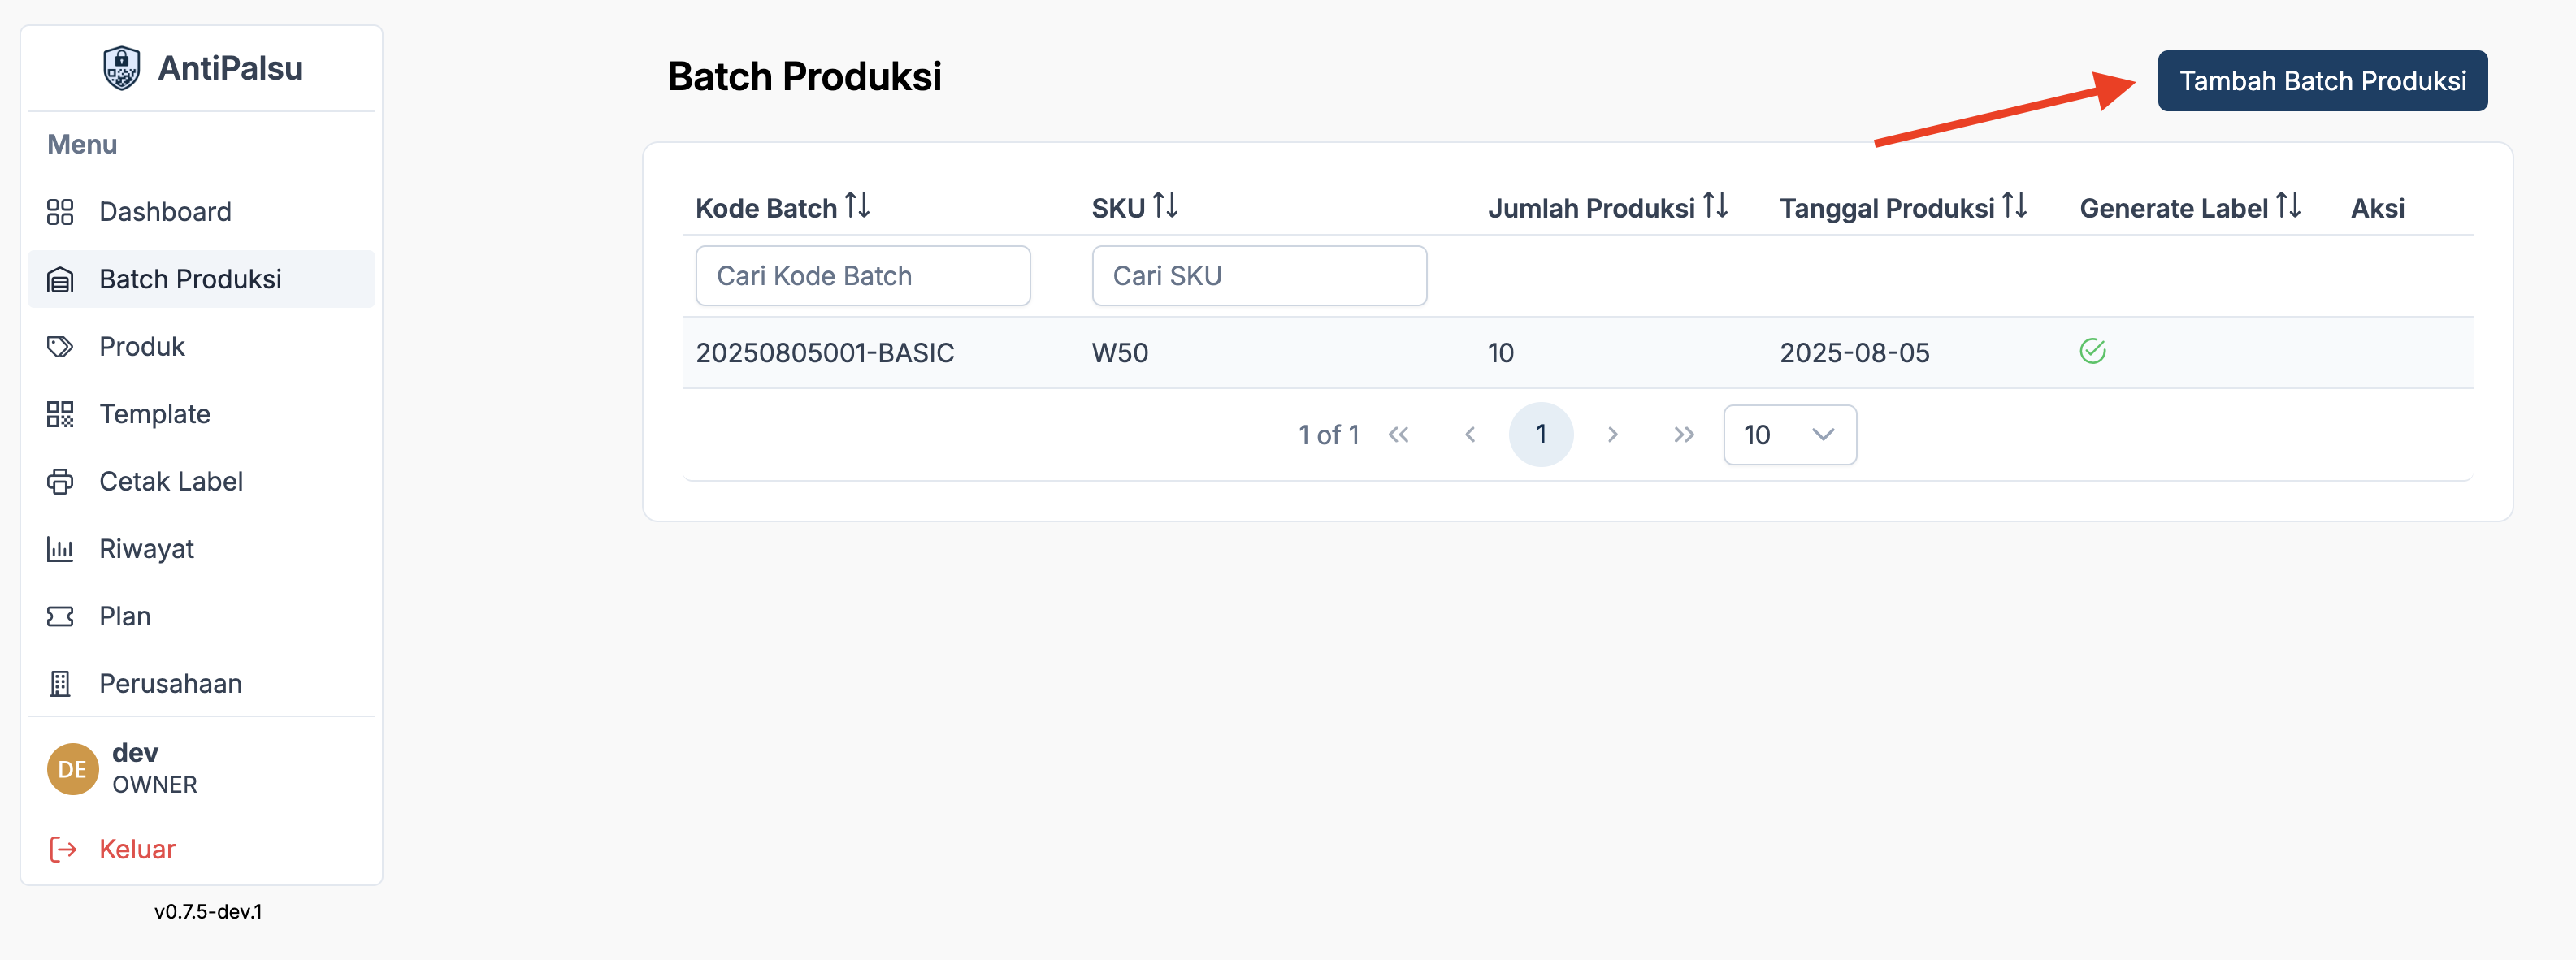Click the Plan ticket icon
The width and height of the screenshot is (2576, 960).
(x=60, y=616)
